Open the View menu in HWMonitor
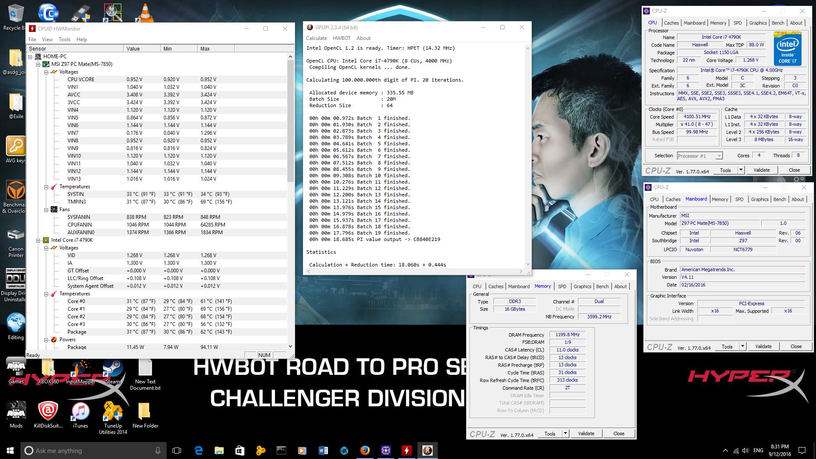The image size is (816, 459). pos(47,40)
